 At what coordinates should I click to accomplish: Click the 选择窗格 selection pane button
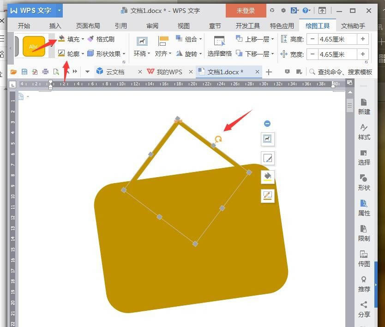click(220, 46)
